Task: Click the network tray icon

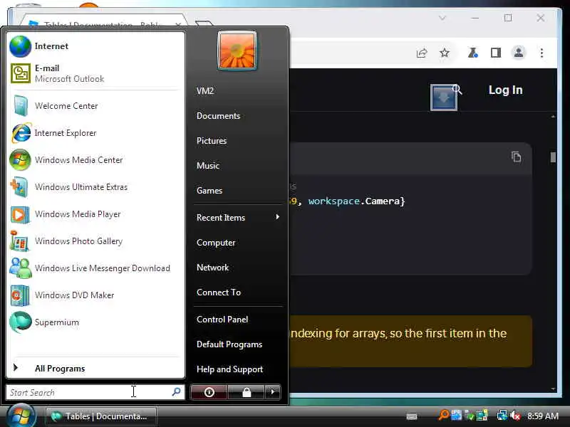Action: click(502, 416)
